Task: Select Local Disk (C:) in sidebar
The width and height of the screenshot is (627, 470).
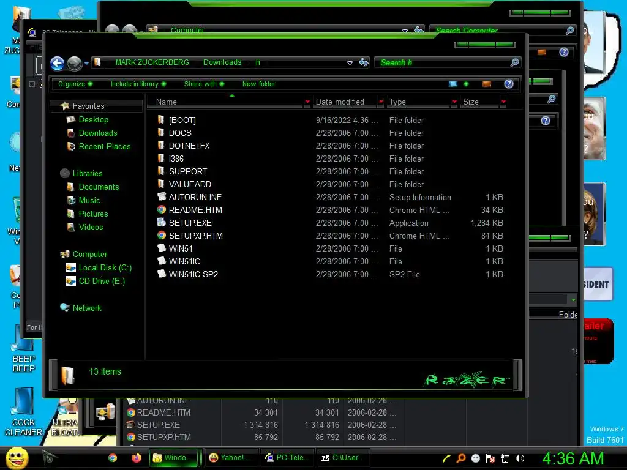Action: [105, 268]
